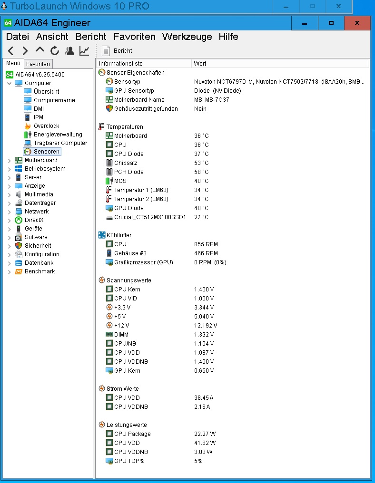The height and width of the screenshot is (483, 375).
Task: Switch to the Menü tab
Action: tap(13, 63)
